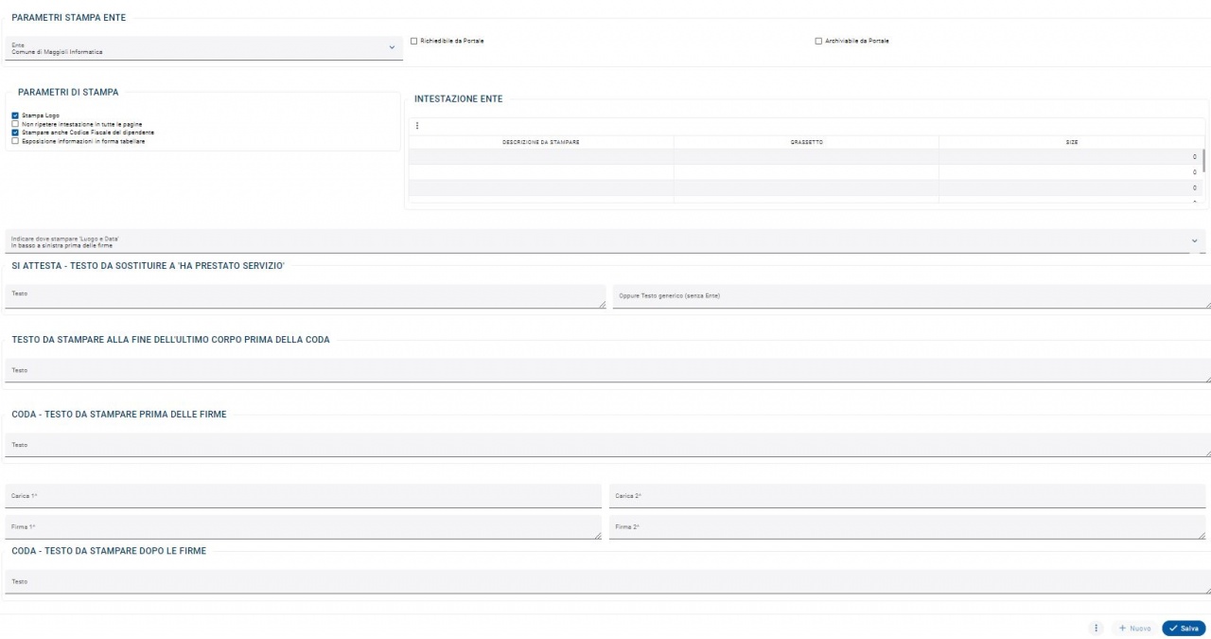
Task: Click the Intestazione Ente table scrollbar
Action: (x=1203, y=157)
